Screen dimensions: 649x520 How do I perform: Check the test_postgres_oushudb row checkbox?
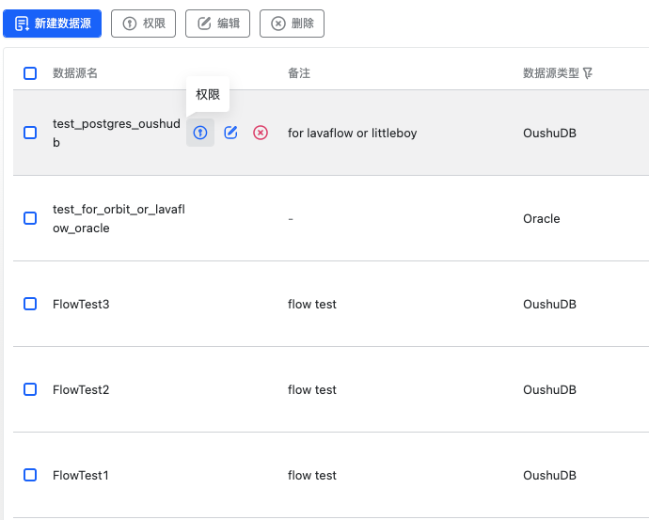[30, 133]
